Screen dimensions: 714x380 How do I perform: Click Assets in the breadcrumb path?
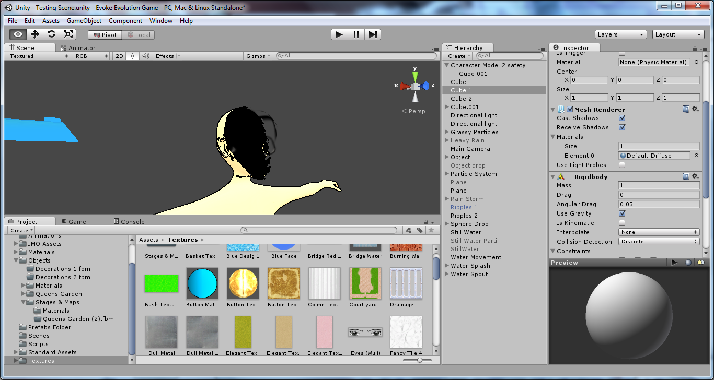coord(148,240)
